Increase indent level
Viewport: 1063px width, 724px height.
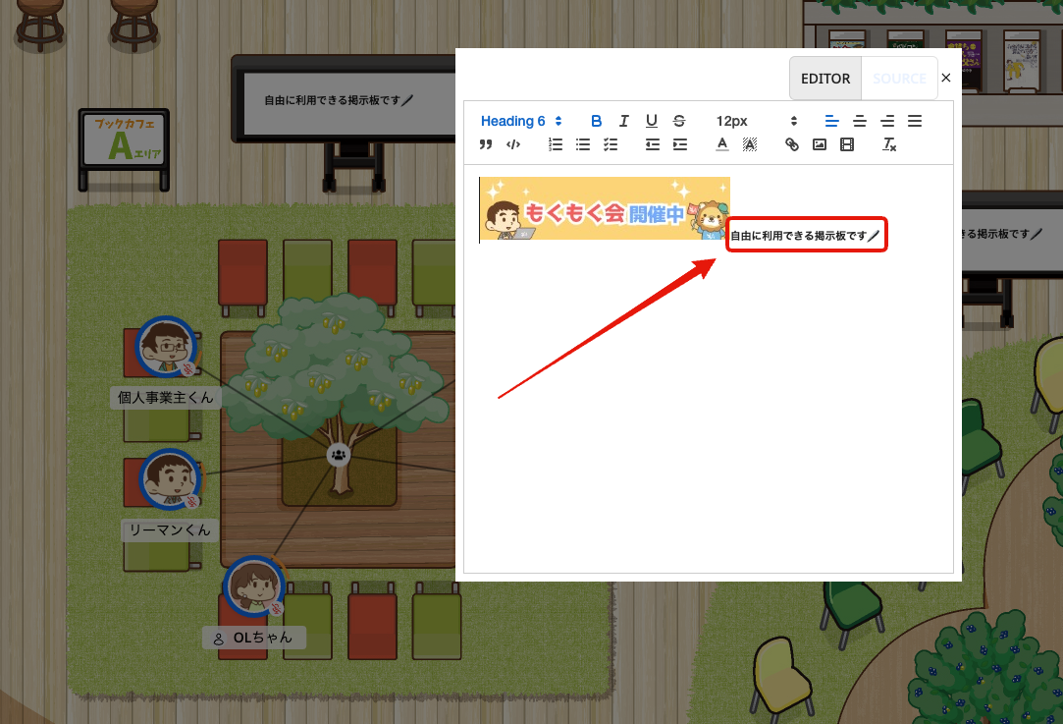tap(680, 144)
